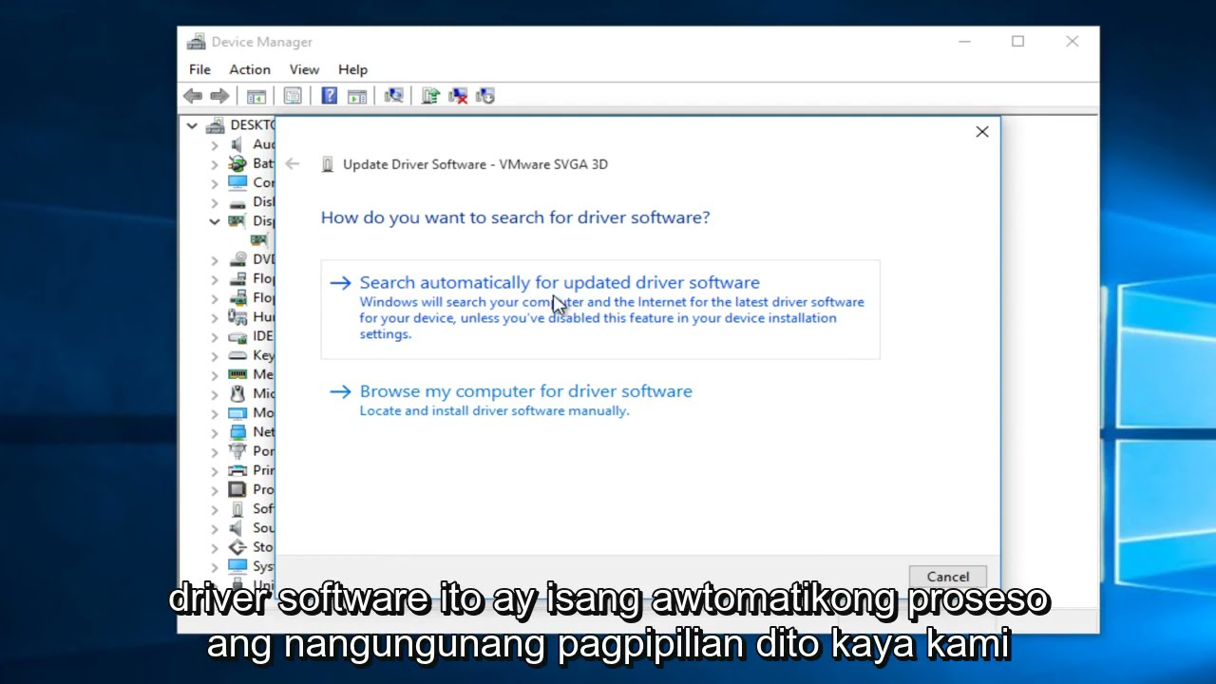Select the DVD/CD-ROM drives icon

tap(237, 259)
